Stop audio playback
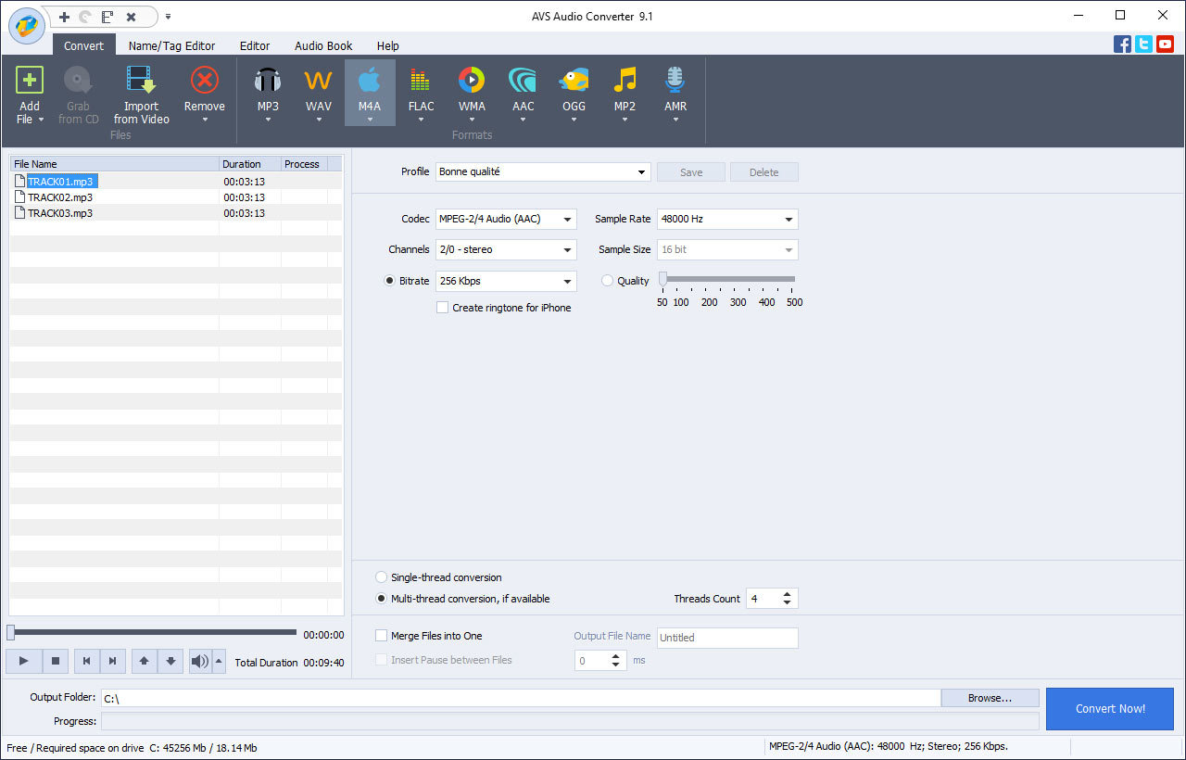The width and height of the screenshot is (1186, 760). click(x=55, y=661)
